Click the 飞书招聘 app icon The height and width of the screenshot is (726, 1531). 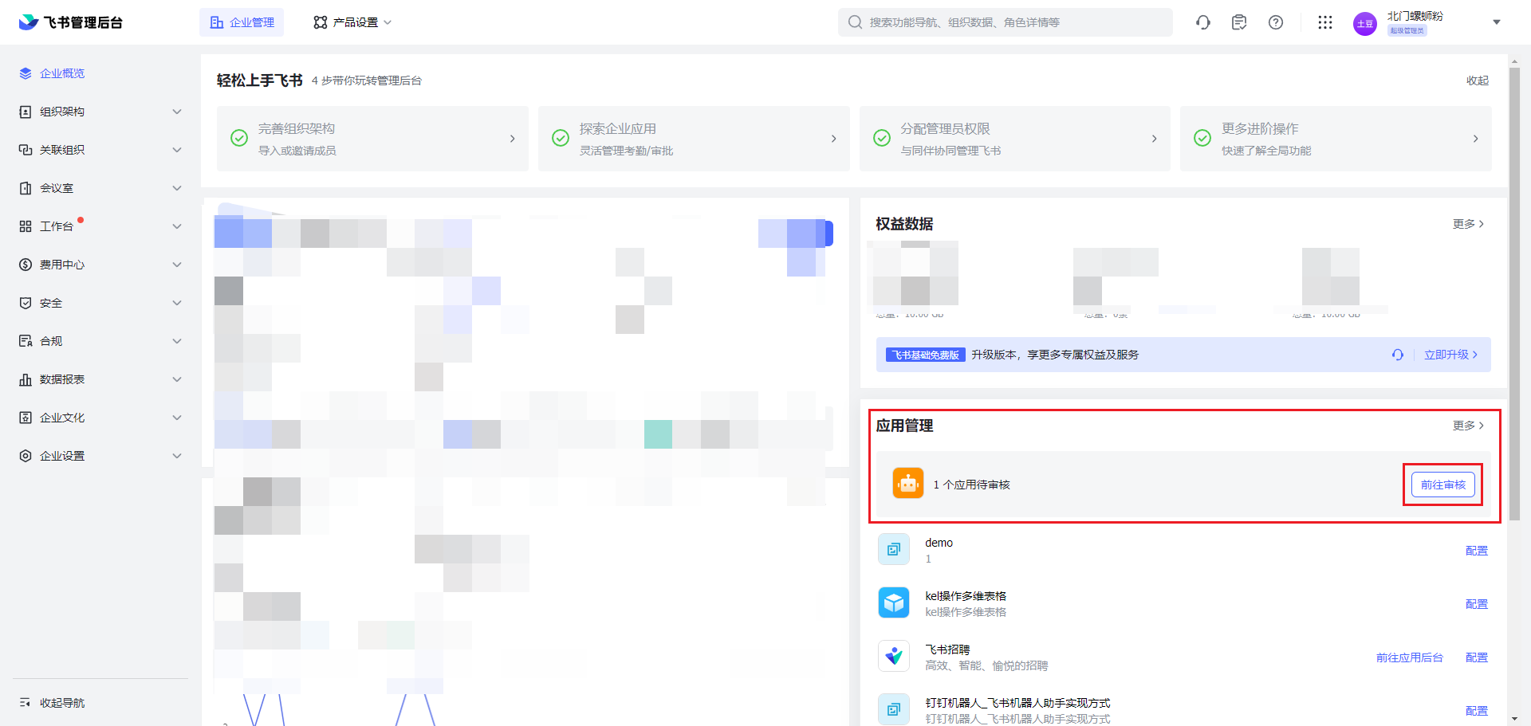894,657
